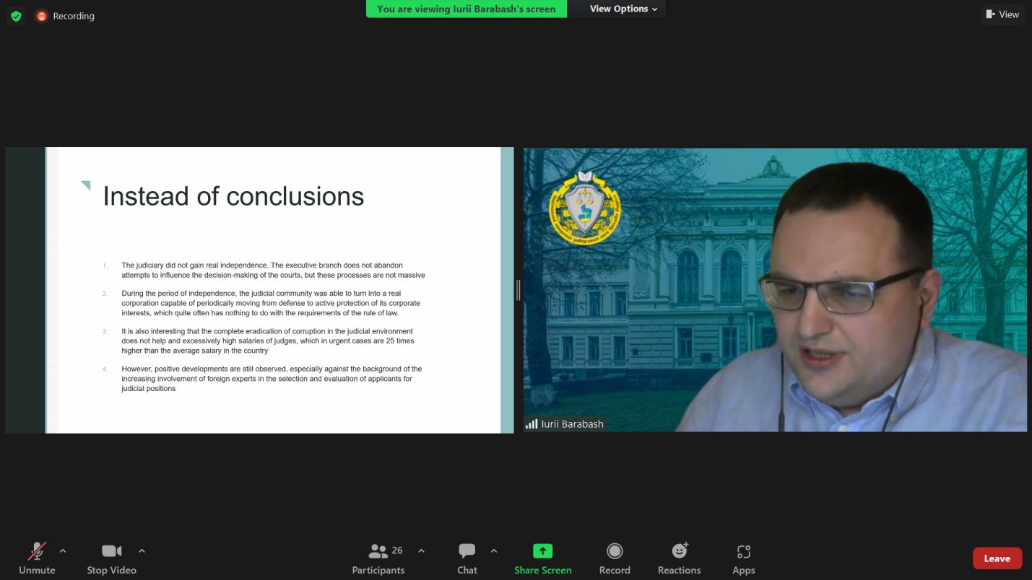The width and height of the screenshot is (1032, 580).
Task: Open the Chat panel
Action: tap(467, 558)
